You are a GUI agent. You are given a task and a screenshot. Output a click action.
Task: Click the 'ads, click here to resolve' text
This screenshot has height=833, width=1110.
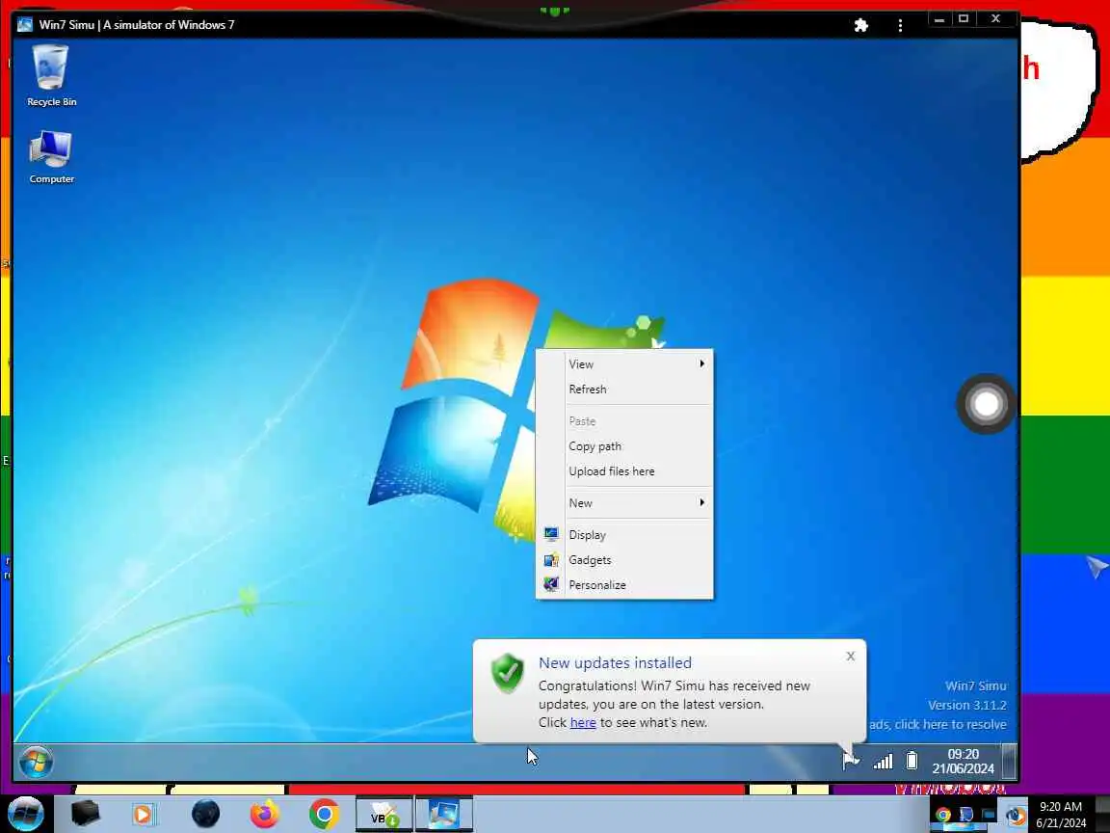point(938,724)
